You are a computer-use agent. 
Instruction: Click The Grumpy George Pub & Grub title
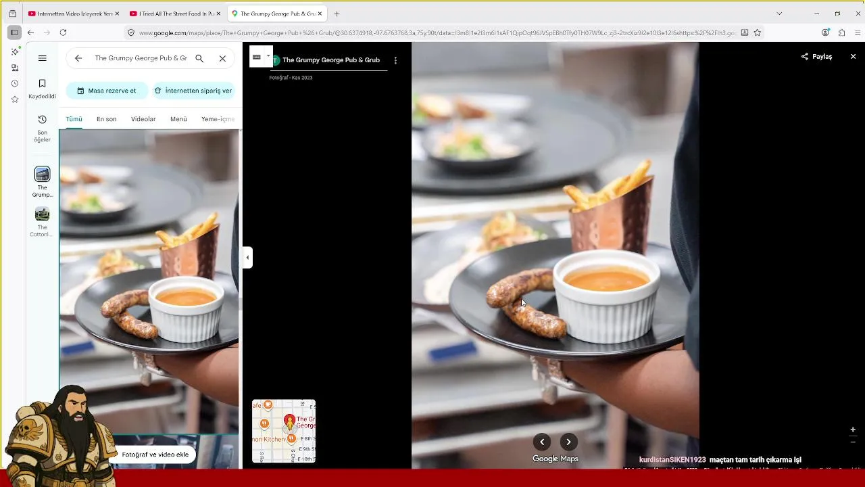331,60
